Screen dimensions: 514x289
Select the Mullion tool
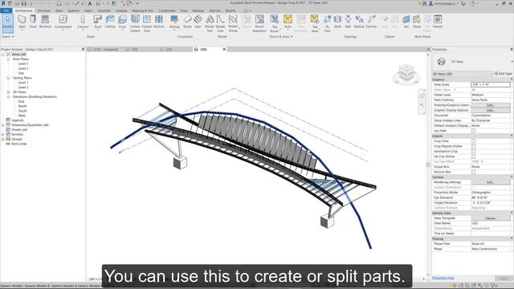[x=159, y=22]
